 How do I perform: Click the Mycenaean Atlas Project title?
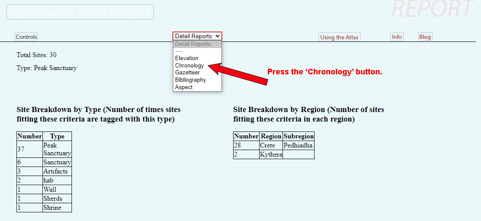coord(80,12)
